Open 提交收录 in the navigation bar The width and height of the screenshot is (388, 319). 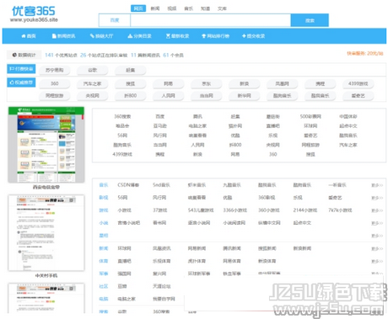[253, 36]
